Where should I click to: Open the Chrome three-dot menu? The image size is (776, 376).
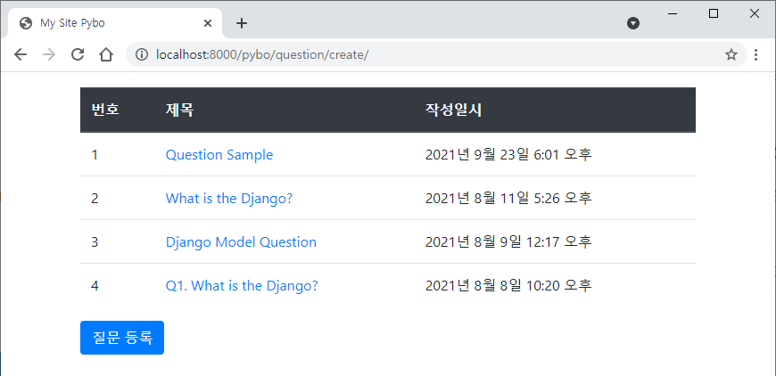[x=755, y=55]
